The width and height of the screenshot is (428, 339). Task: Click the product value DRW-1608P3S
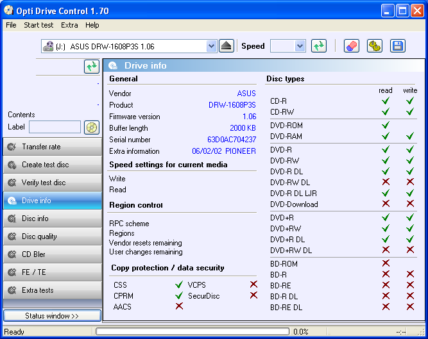click(232, 105)
